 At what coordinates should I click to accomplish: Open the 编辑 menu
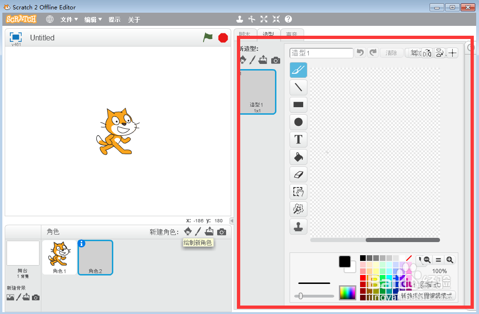[93, 20]
